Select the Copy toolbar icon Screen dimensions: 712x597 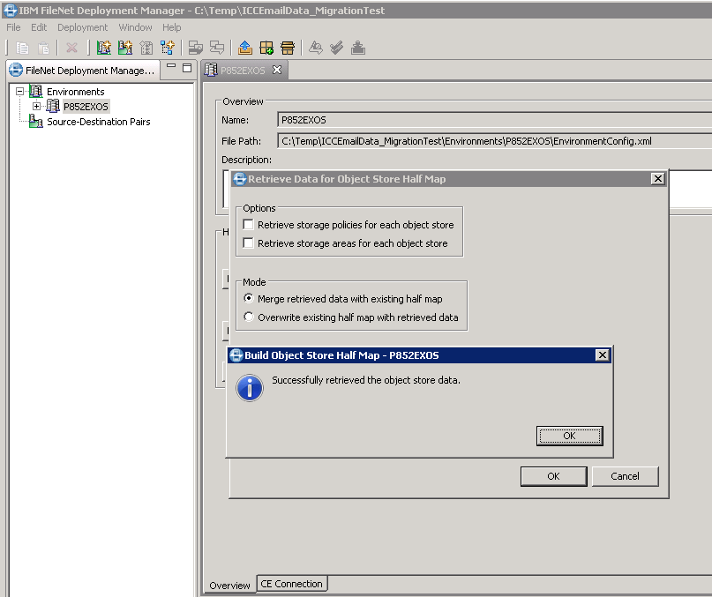point(25,48)
